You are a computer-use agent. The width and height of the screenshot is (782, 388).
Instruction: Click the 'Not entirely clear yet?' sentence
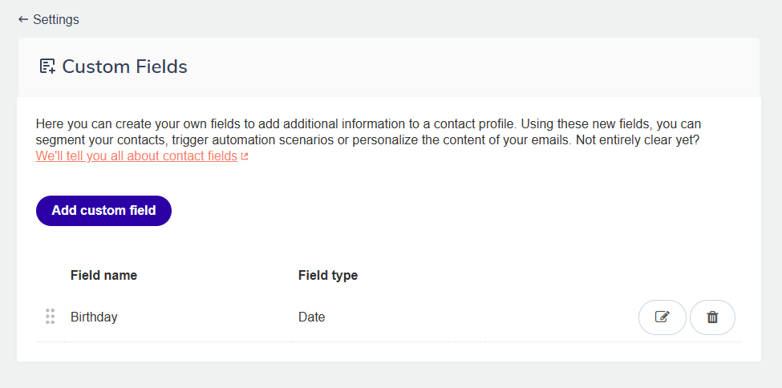638,140
